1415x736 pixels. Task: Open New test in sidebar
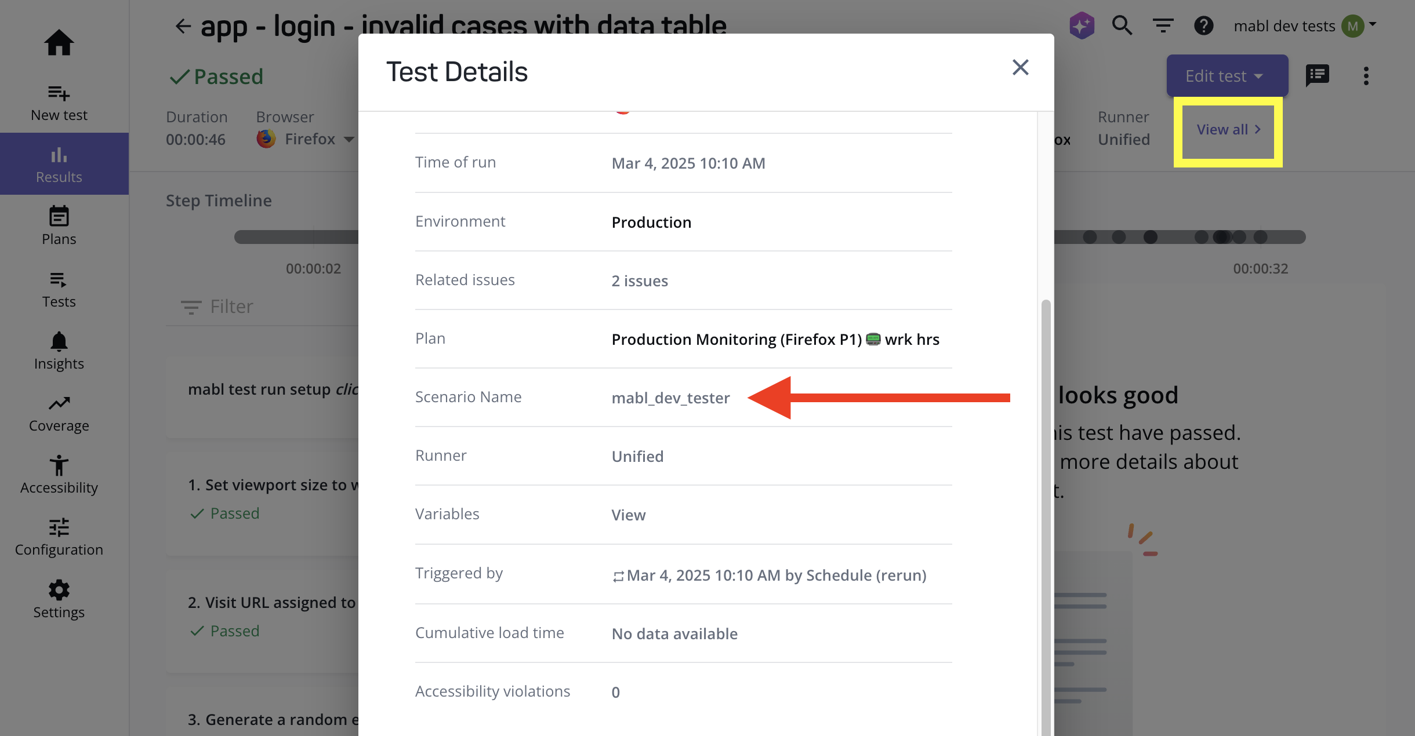(59, 103)
